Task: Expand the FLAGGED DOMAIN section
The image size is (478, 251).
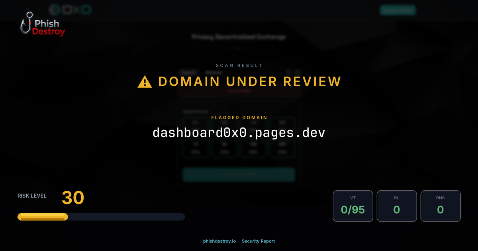Action: (239, 118)
